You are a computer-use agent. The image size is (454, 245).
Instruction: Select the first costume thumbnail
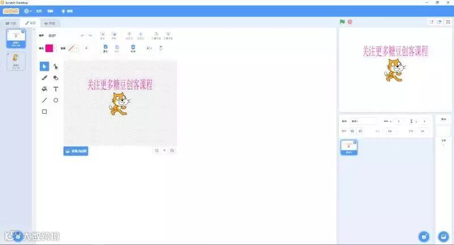(x=16, y=38)
